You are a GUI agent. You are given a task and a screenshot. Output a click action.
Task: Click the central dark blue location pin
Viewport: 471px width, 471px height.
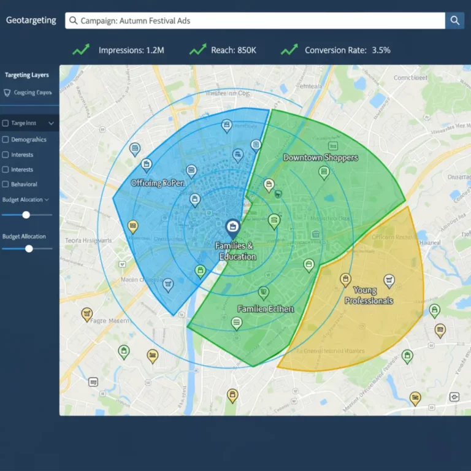tap(232, 229)
